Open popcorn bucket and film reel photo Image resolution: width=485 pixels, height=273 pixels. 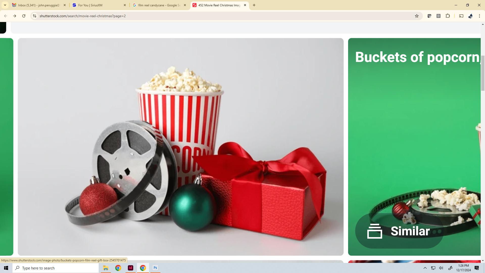[x=180, y=147]
